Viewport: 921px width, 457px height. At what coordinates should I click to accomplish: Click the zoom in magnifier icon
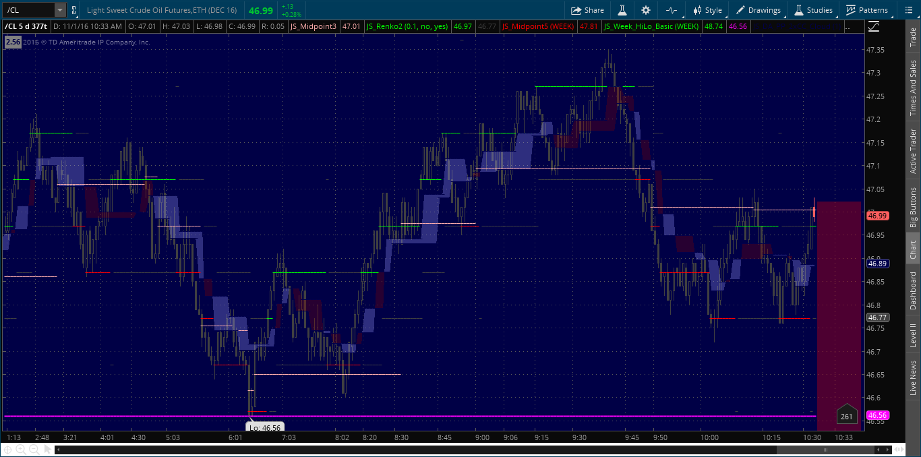[x=20, y=449]
